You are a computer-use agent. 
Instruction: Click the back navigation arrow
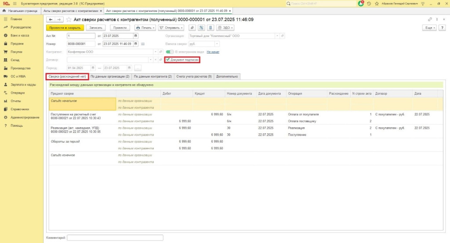point(51,20)
